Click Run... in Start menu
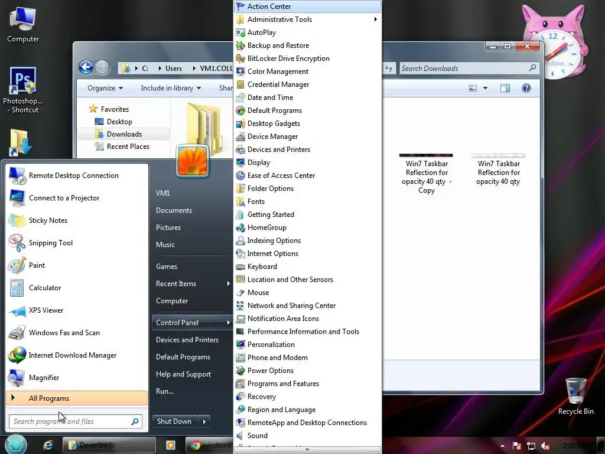The width and height of the screenshot is (605, 454). [165, 391]
